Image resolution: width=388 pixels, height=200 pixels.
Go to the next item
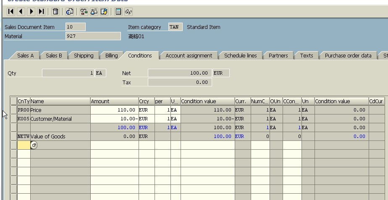[x=31, y=12]
